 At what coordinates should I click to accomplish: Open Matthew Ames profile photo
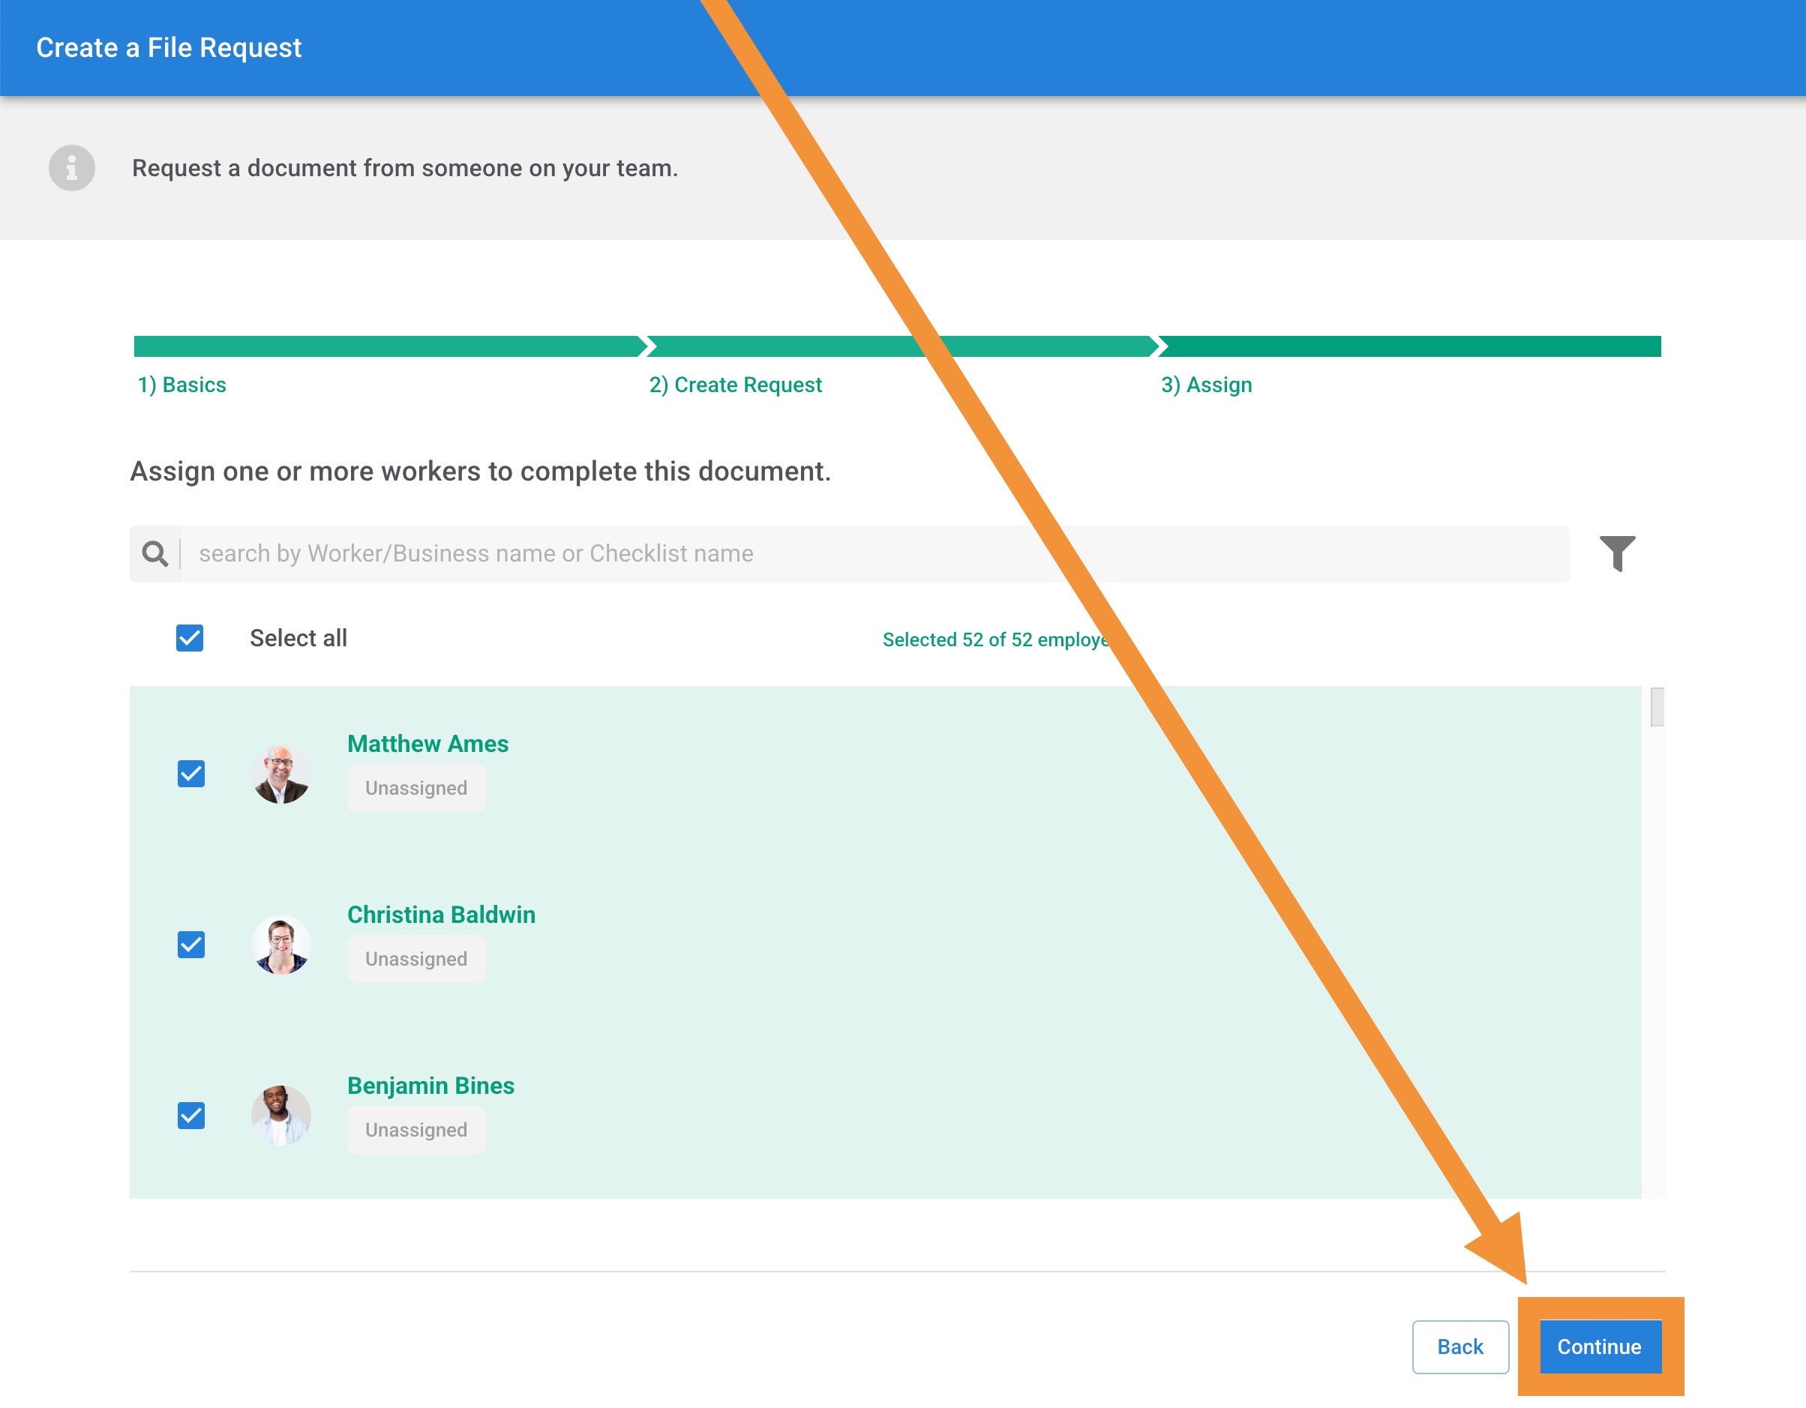pos(281,774)
